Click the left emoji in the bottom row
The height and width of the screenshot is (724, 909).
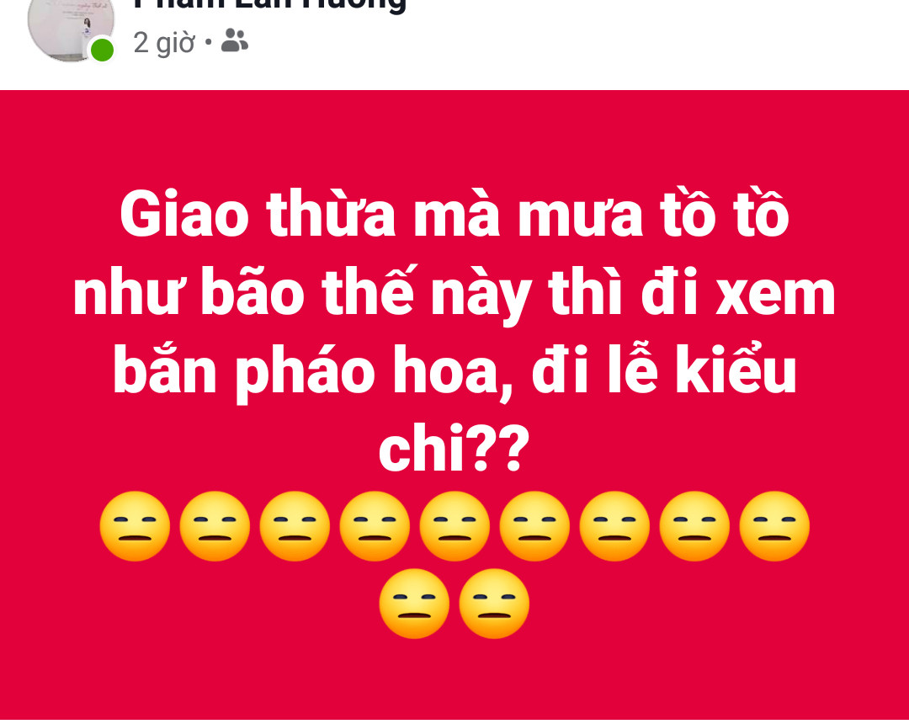[414, 604]
